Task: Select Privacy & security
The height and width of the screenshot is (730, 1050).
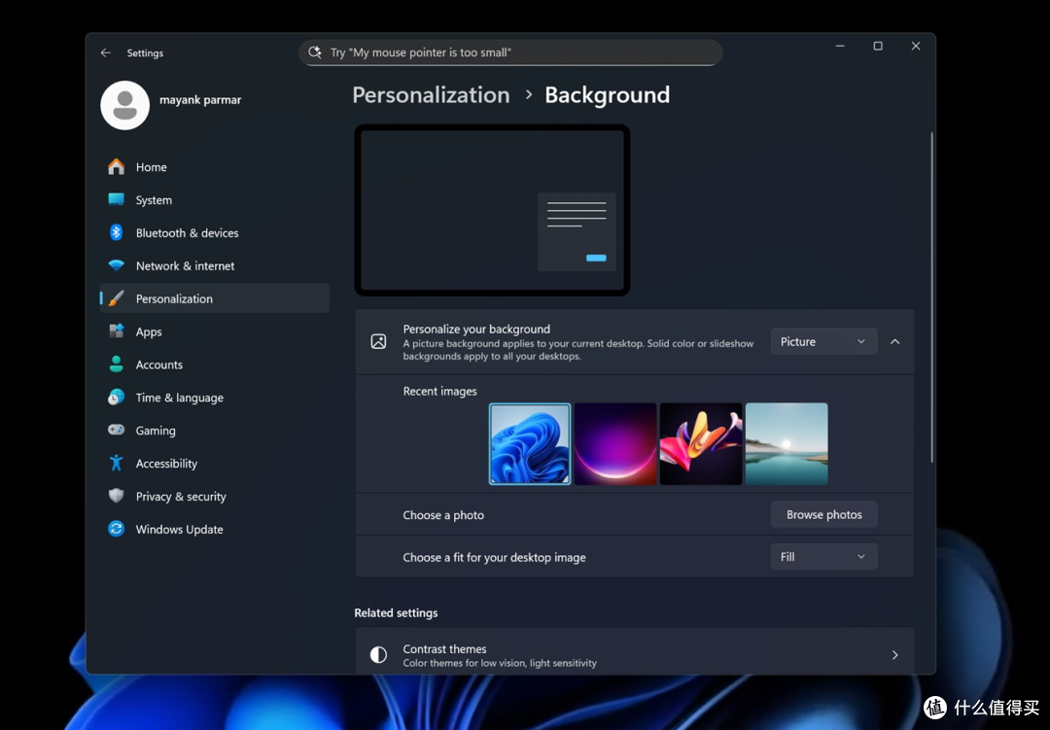Action: tap(214, 496)
